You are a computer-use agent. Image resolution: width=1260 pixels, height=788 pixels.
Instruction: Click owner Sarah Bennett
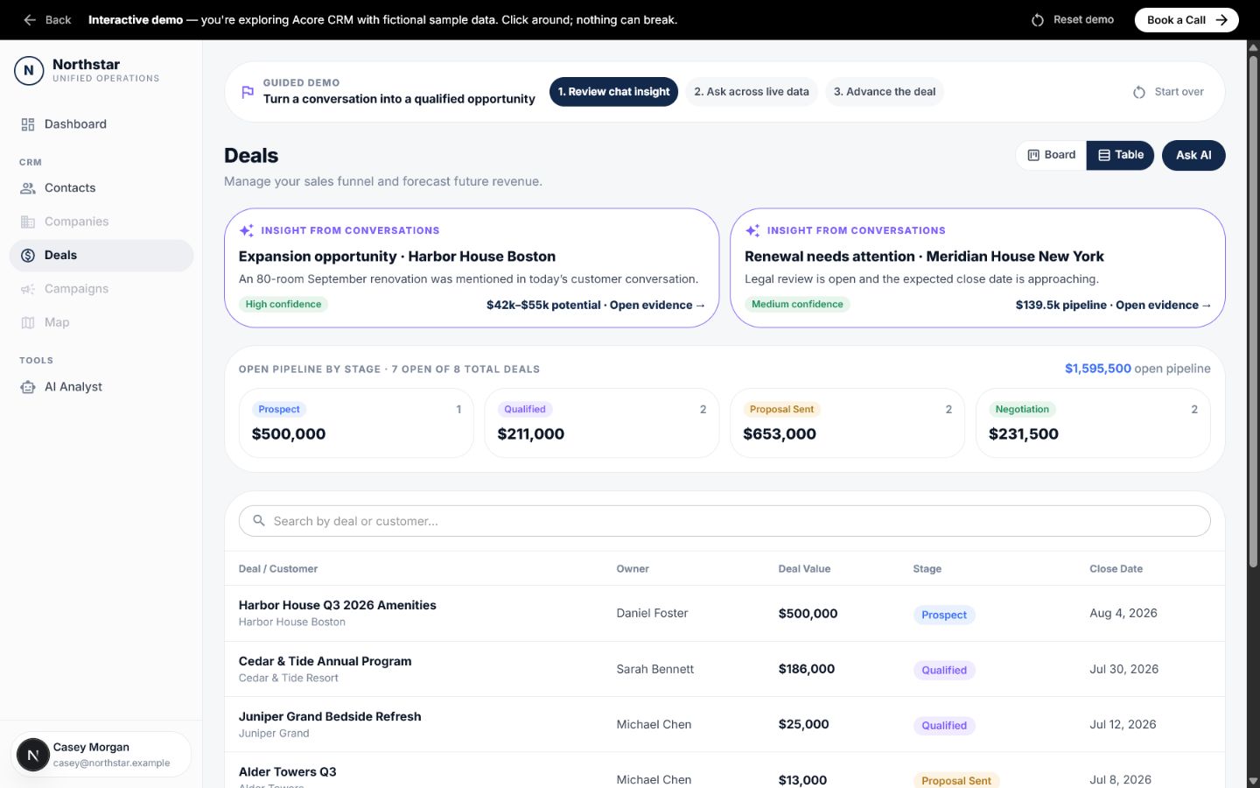tap(654, 669)
